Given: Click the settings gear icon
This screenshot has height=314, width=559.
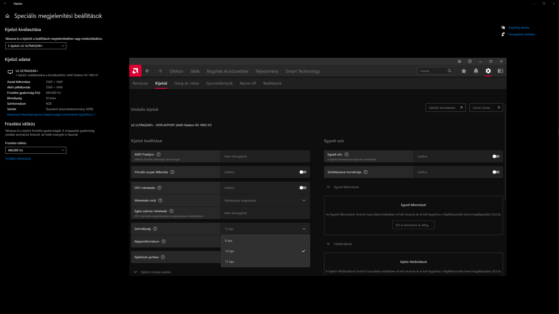Looking at the screenshot, I should click(488, 71).
